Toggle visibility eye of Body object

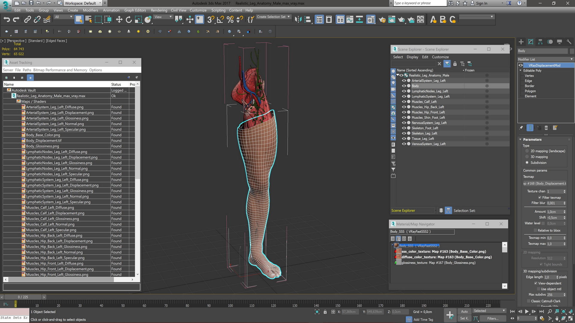[x=404, y=86]
